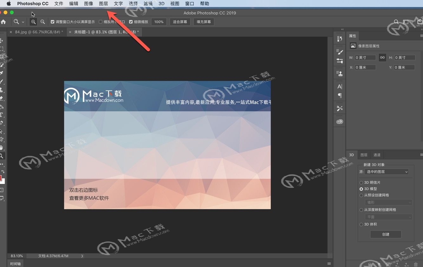The height and width of the screenshot is (267, 423).
Task: Click the 适合屏幕 button
Action: pos(180,22)
